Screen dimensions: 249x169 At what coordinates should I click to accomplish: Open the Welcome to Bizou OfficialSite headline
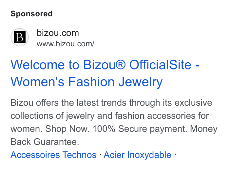[x=105, y=73]
